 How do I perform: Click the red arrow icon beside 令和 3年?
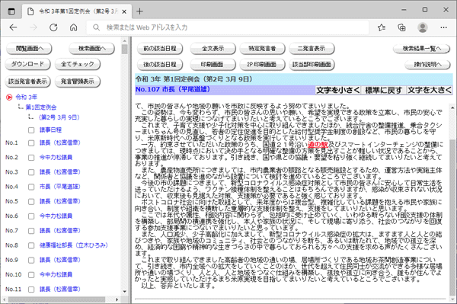(9, 97)
